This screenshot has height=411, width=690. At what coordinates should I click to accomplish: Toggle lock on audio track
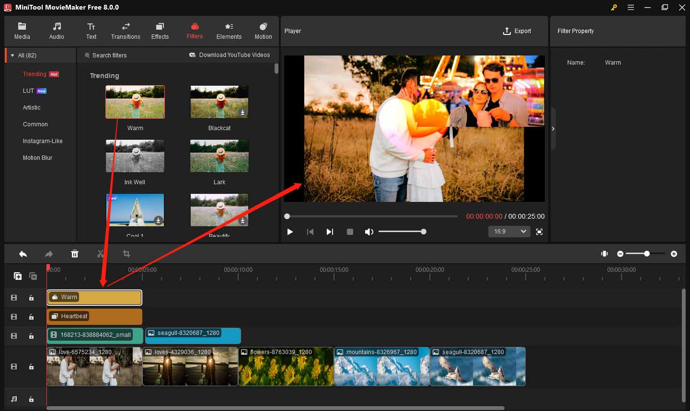click(x=31, y=399)
